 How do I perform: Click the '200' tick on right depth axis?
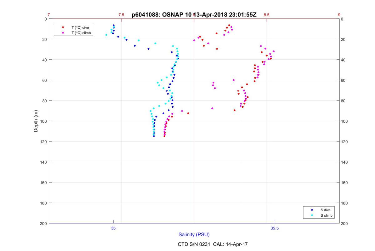(345, 224)
